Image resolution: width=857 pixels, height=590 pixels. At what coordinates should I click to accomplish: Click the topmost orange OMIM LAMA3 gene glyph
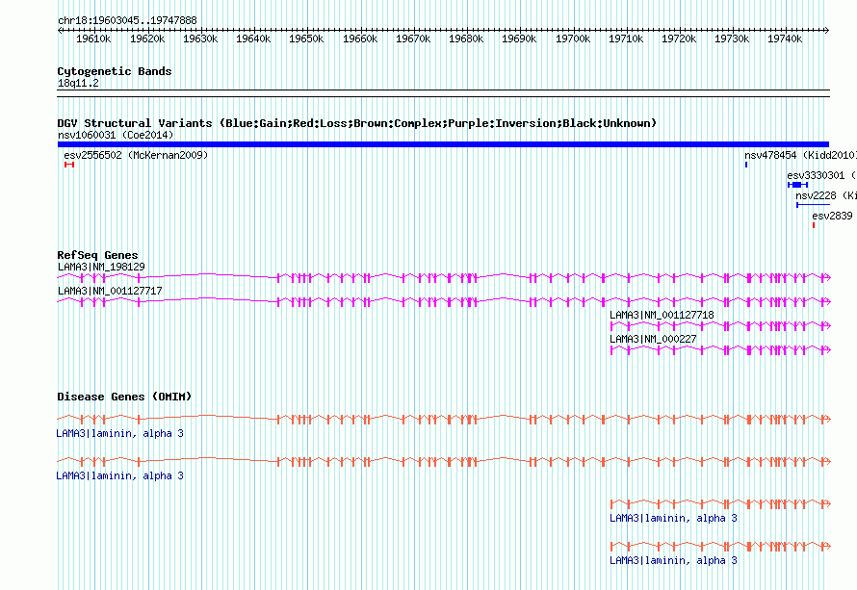(444, 419)
